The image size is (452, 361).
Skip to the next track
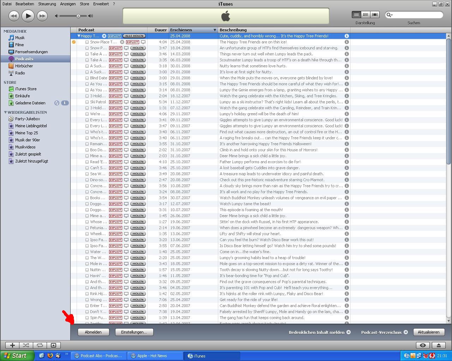point(42,16)
